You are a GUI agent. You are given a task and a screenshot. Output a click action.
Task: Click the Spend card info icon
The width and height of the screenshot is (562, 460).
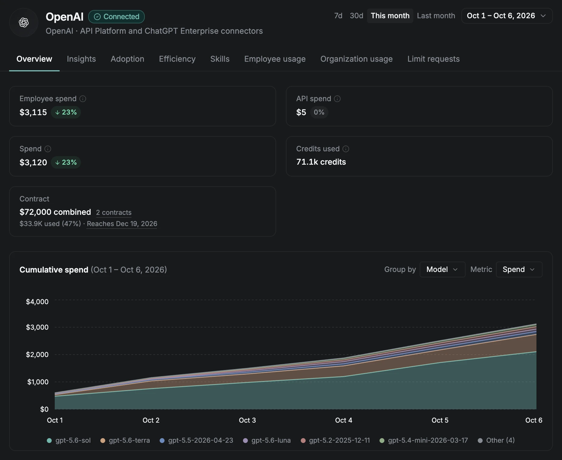(48, 149)
